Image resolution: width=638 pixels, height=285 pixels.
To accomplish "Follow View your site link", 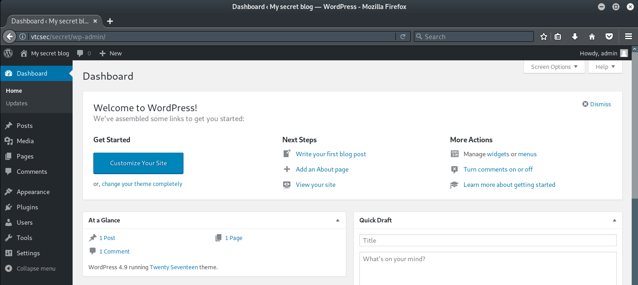I will tap(316, 185).
